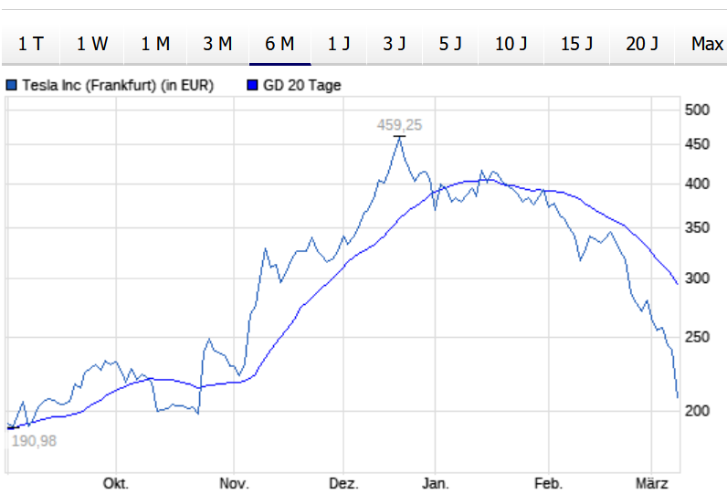
Task: Click the 450 price axis value
Action: [698, 144]
